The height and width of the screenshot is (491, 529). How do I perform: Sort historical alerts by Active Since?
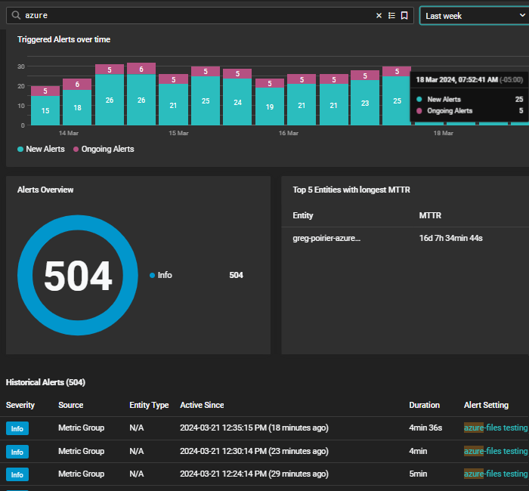202,405
